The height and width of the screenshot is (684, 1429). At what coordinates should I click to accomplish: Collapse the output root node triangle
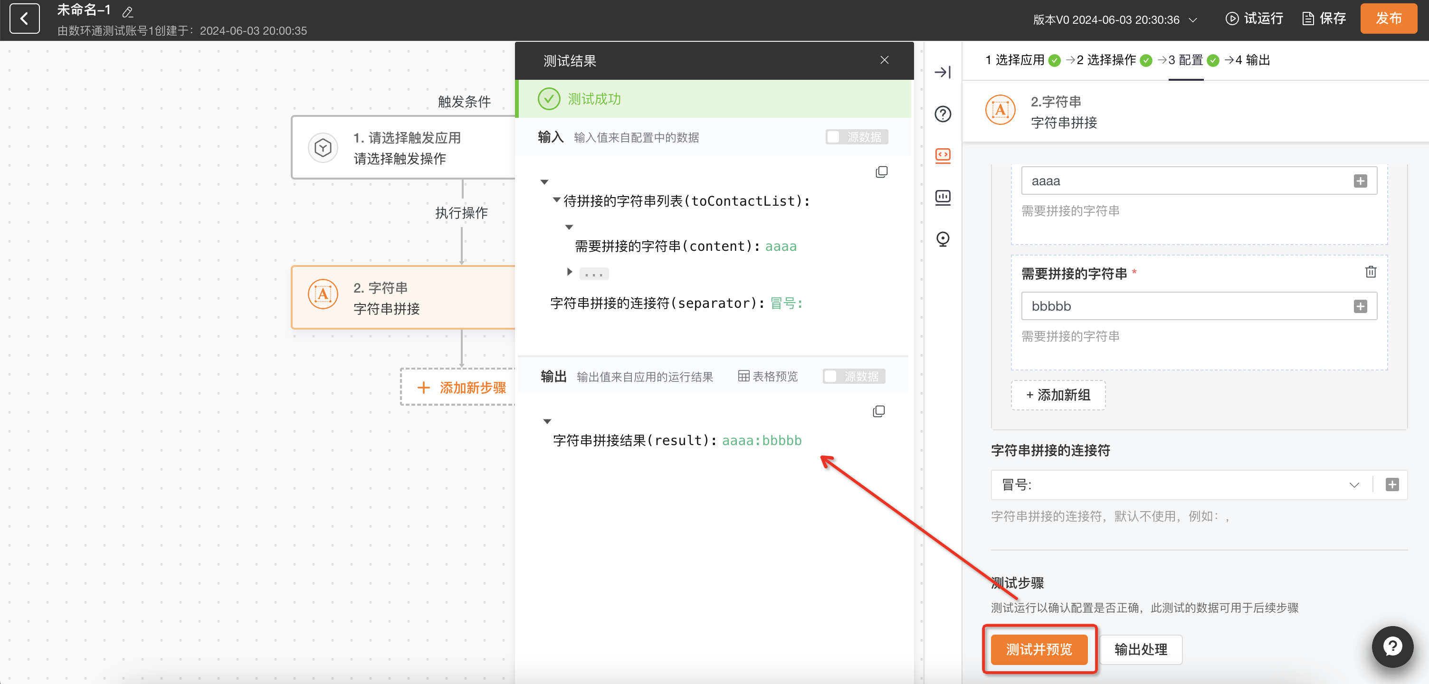(547, 422)
